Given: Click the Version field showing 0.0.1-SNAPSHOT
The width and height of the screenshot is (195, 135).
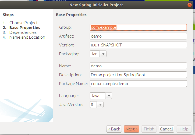Looking at the screenshot, I should click(x=138, y=45).
